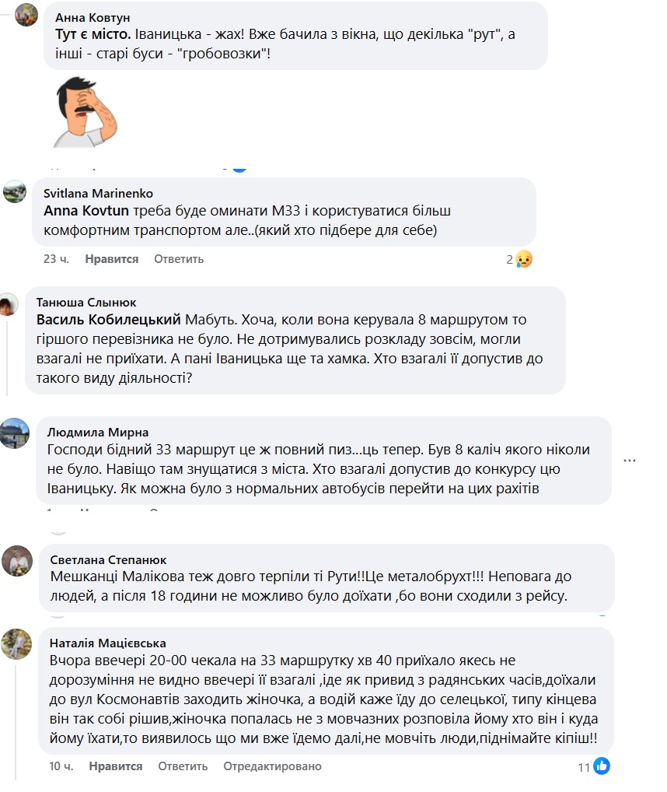Screen dimensions: 667x792
Task: Open Svitlana Marinenko's profile picture
Action: [x=16, y=191]
